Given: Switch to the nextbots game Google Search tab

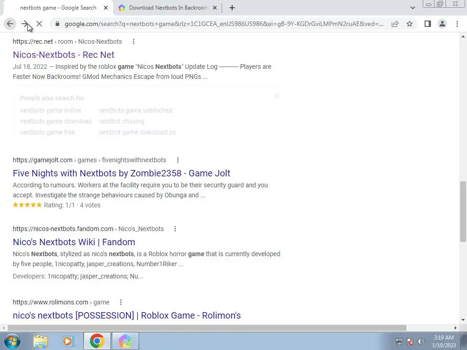Looking at the screenshot, I should click(58, 8).
